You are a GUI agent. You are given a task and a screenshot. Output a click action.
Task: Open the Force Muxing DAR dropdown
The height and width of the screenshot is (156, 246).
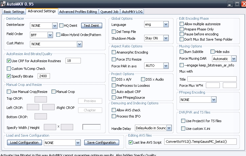coord(234,59)
